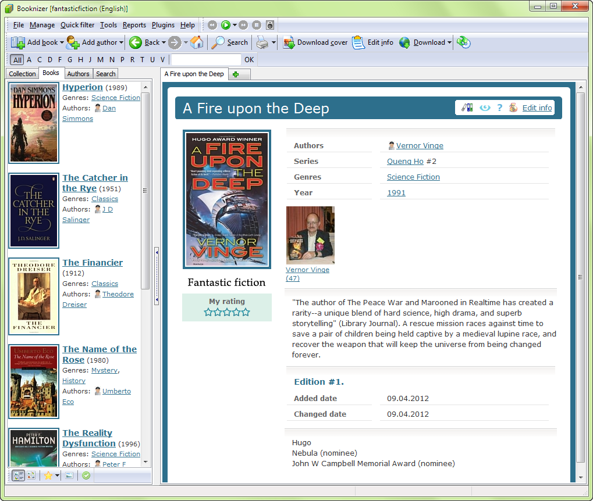The height and width of the screenshot is (501, 593).
Task: Click the grey Forward arrow button
Action: [x=175, y=42]
